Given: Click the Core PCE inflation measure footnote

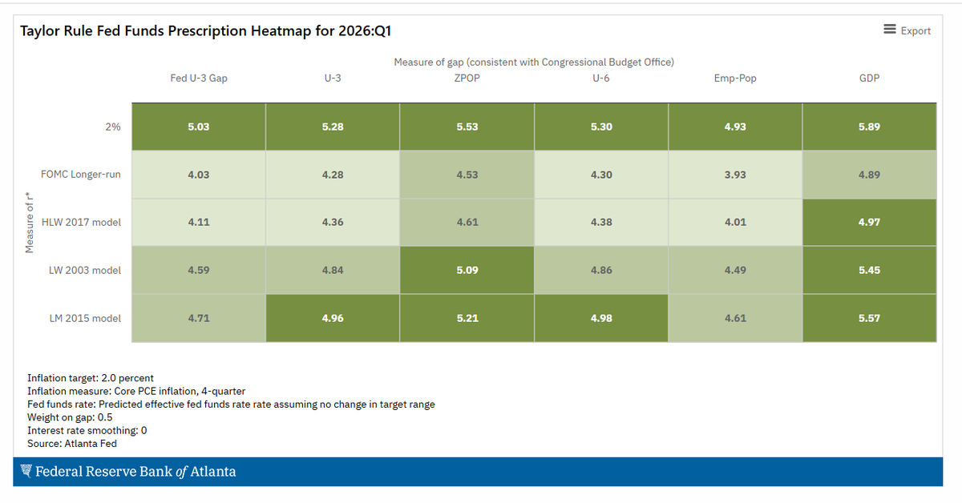Looking at the screenshot, I should (x=136, y=391).
